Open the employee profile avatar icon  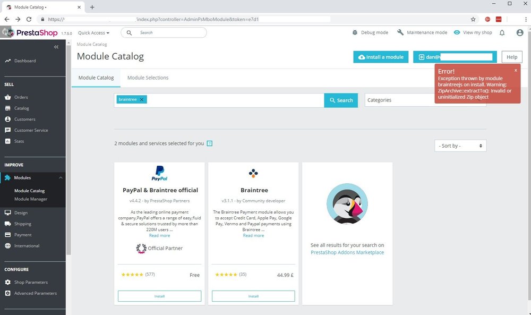click(520, 32)
